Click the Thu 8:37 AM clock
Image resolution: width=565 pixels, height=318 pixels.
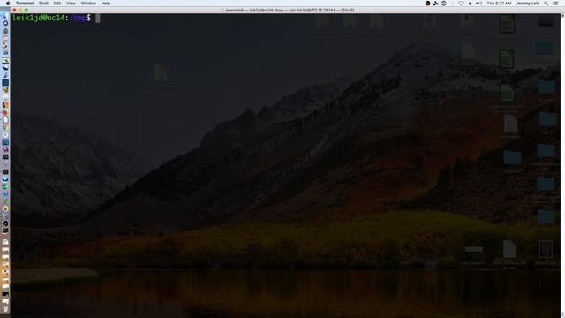point(499,4)
